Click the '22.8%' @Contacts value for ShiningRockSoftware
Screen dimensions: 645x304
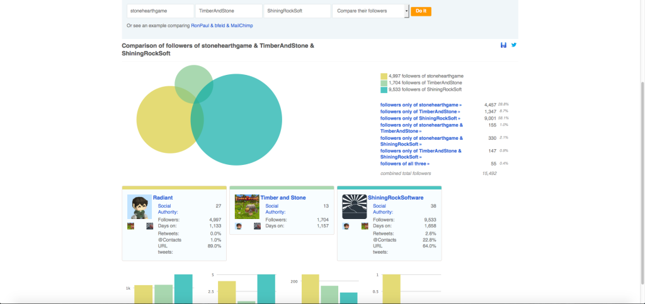click(430, 240)
